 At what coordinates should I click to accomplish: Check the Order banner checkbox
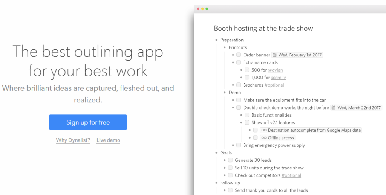tap(239, 55)
